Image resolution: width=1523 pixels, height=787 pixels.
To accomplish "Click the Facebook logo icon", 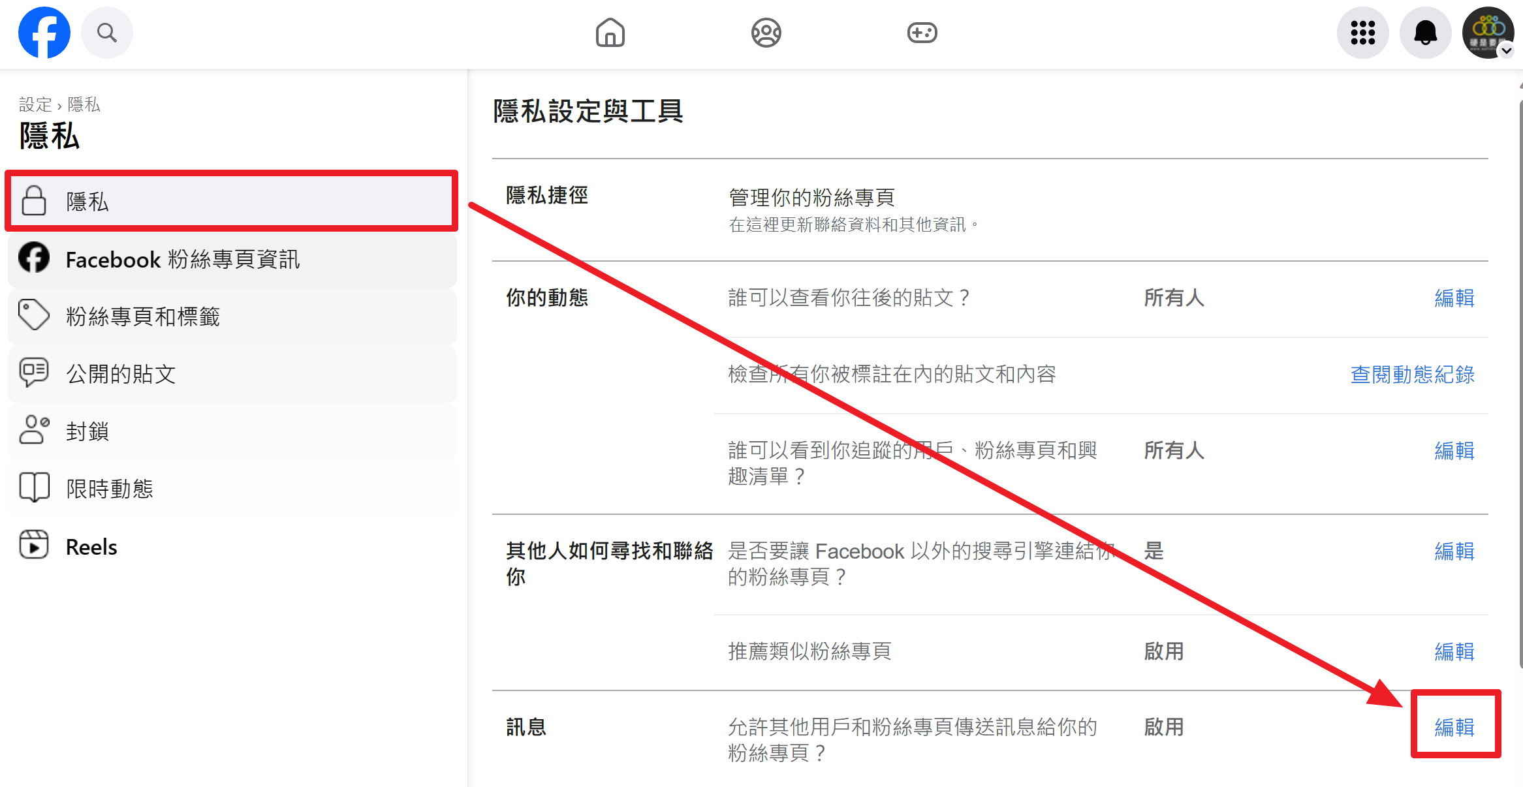I will click(x=44, y=33).
